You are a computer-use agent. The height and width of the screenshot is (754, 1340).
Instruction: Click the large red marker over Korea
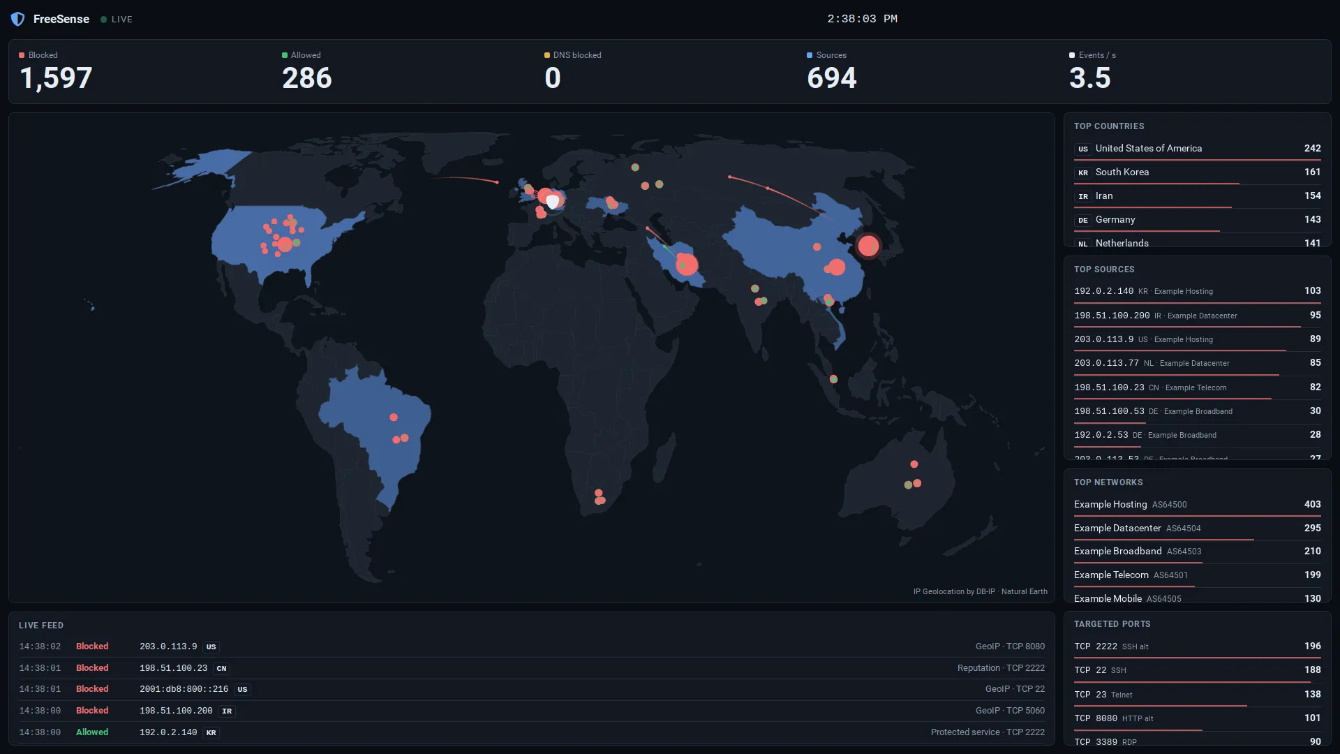(868, 246)
